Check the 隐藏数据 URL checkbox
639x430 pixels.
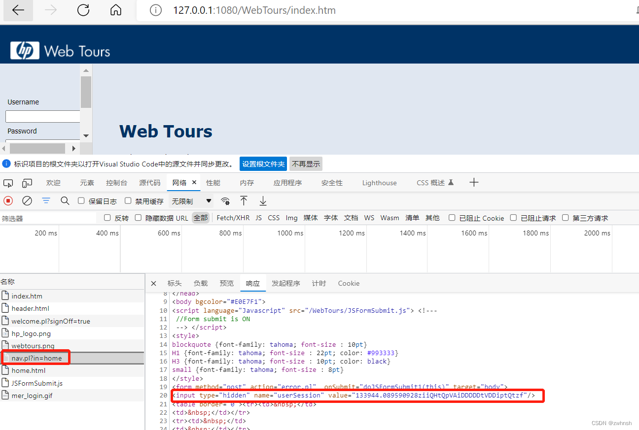click(x=138, y=217)
